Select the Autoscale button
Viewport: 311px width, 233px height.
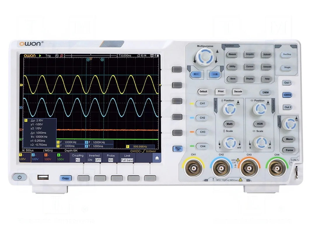[267, 67]
